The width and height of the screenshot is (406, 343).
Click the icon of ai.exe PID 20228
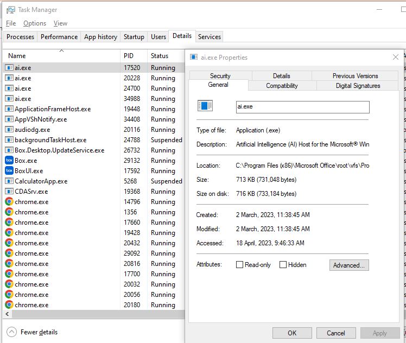[9, 78]
